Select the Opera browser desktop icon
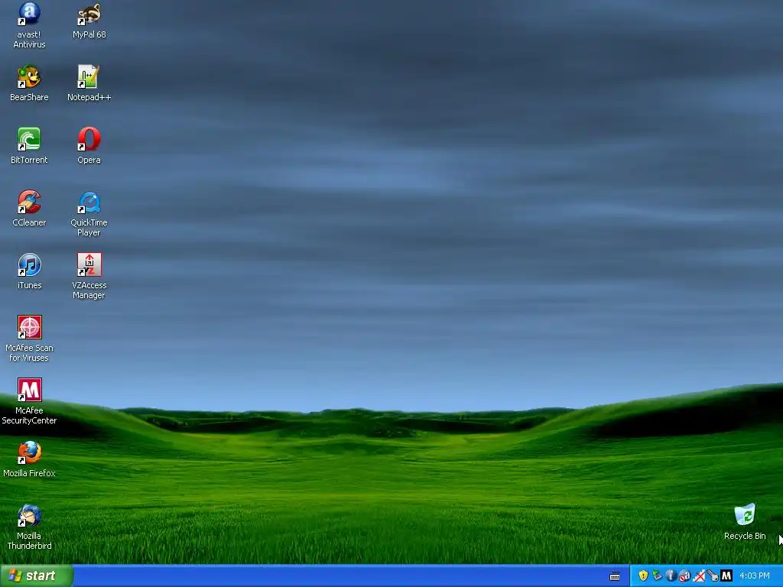Screen dimensions: 783x587 point(89,146)
